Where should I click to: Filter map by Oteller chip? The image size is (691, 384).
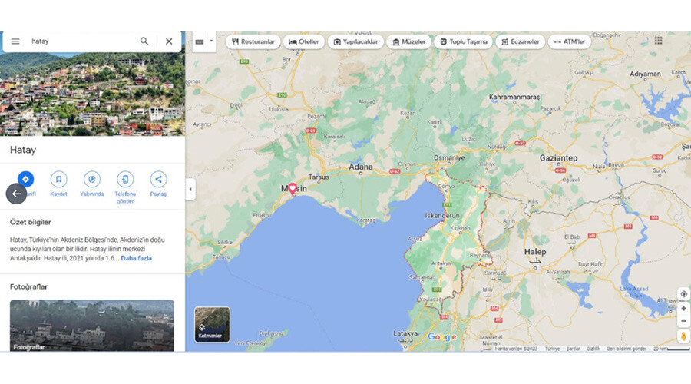(x=303, y=42)
